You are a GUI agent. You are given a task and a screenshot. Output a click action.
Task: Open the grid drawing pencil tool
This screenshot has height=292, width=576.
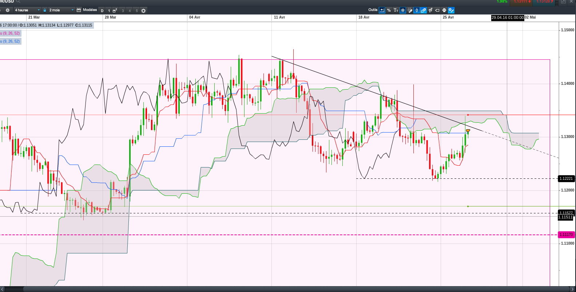(x=410, y=10)
